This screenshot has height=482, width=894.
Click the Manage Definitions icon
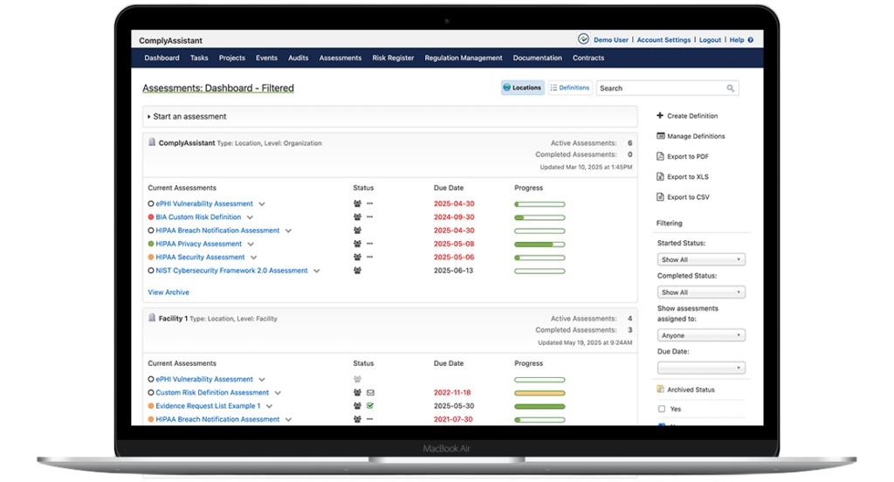660,136
